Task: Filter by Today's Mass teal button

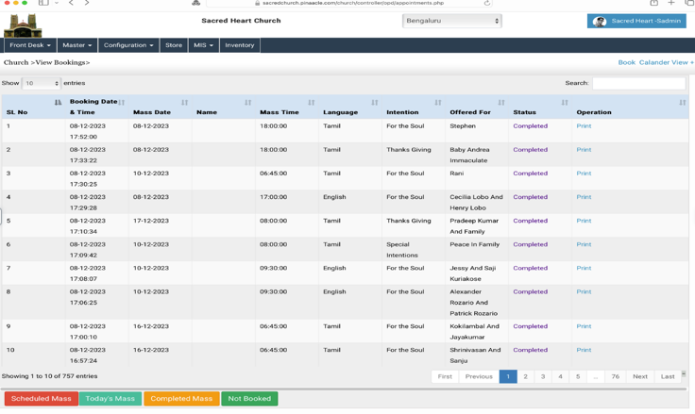Action: point(110,399)
